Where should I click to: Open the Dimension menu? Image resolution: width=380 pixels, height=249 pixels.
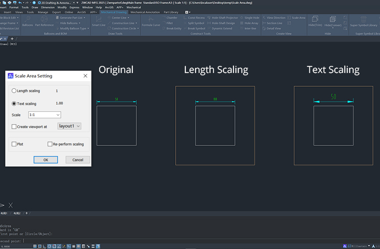pyautogui.click(x=47, y=8)
